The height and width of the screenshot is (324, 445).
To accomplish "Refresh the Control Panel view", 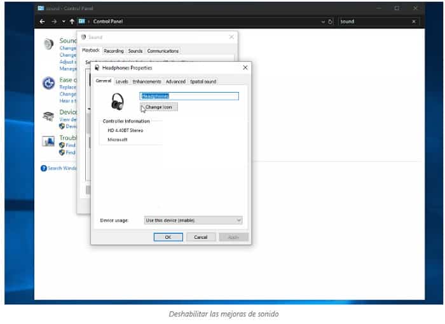I will 330,22.
